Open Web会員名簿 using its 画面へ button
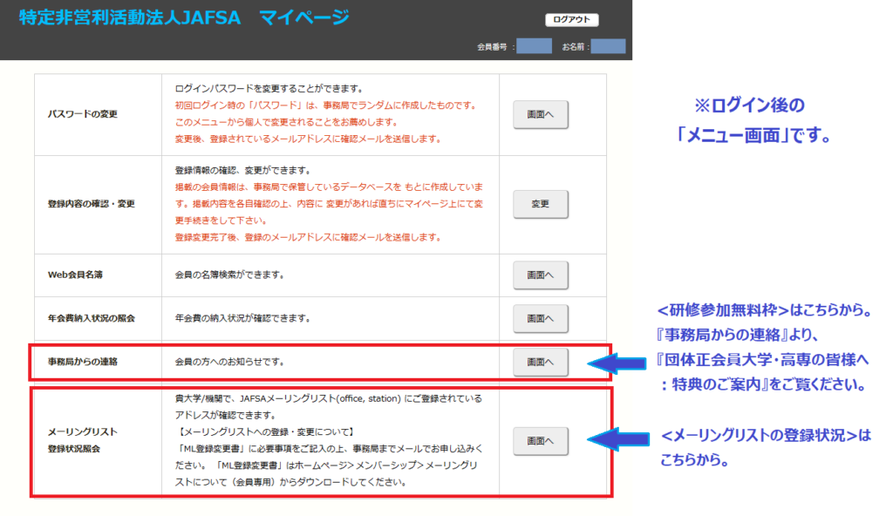Viewport: 893px width, 516px height. [x=540, y=275]
